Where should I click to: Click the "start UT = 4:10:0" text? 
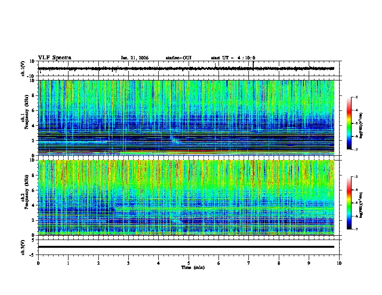point(233,58)
